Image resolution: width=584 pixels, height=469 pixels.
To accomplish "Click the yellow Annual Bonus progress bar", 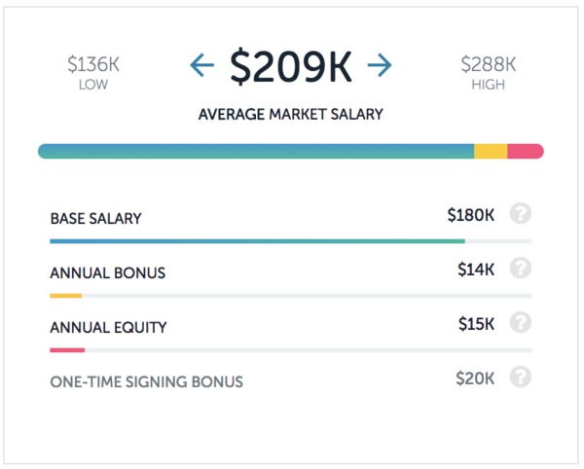I will (66, 296).
